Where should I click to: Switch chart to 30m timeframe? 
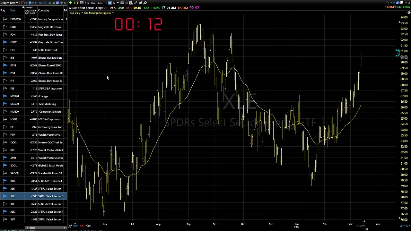(x=100, y=3)
